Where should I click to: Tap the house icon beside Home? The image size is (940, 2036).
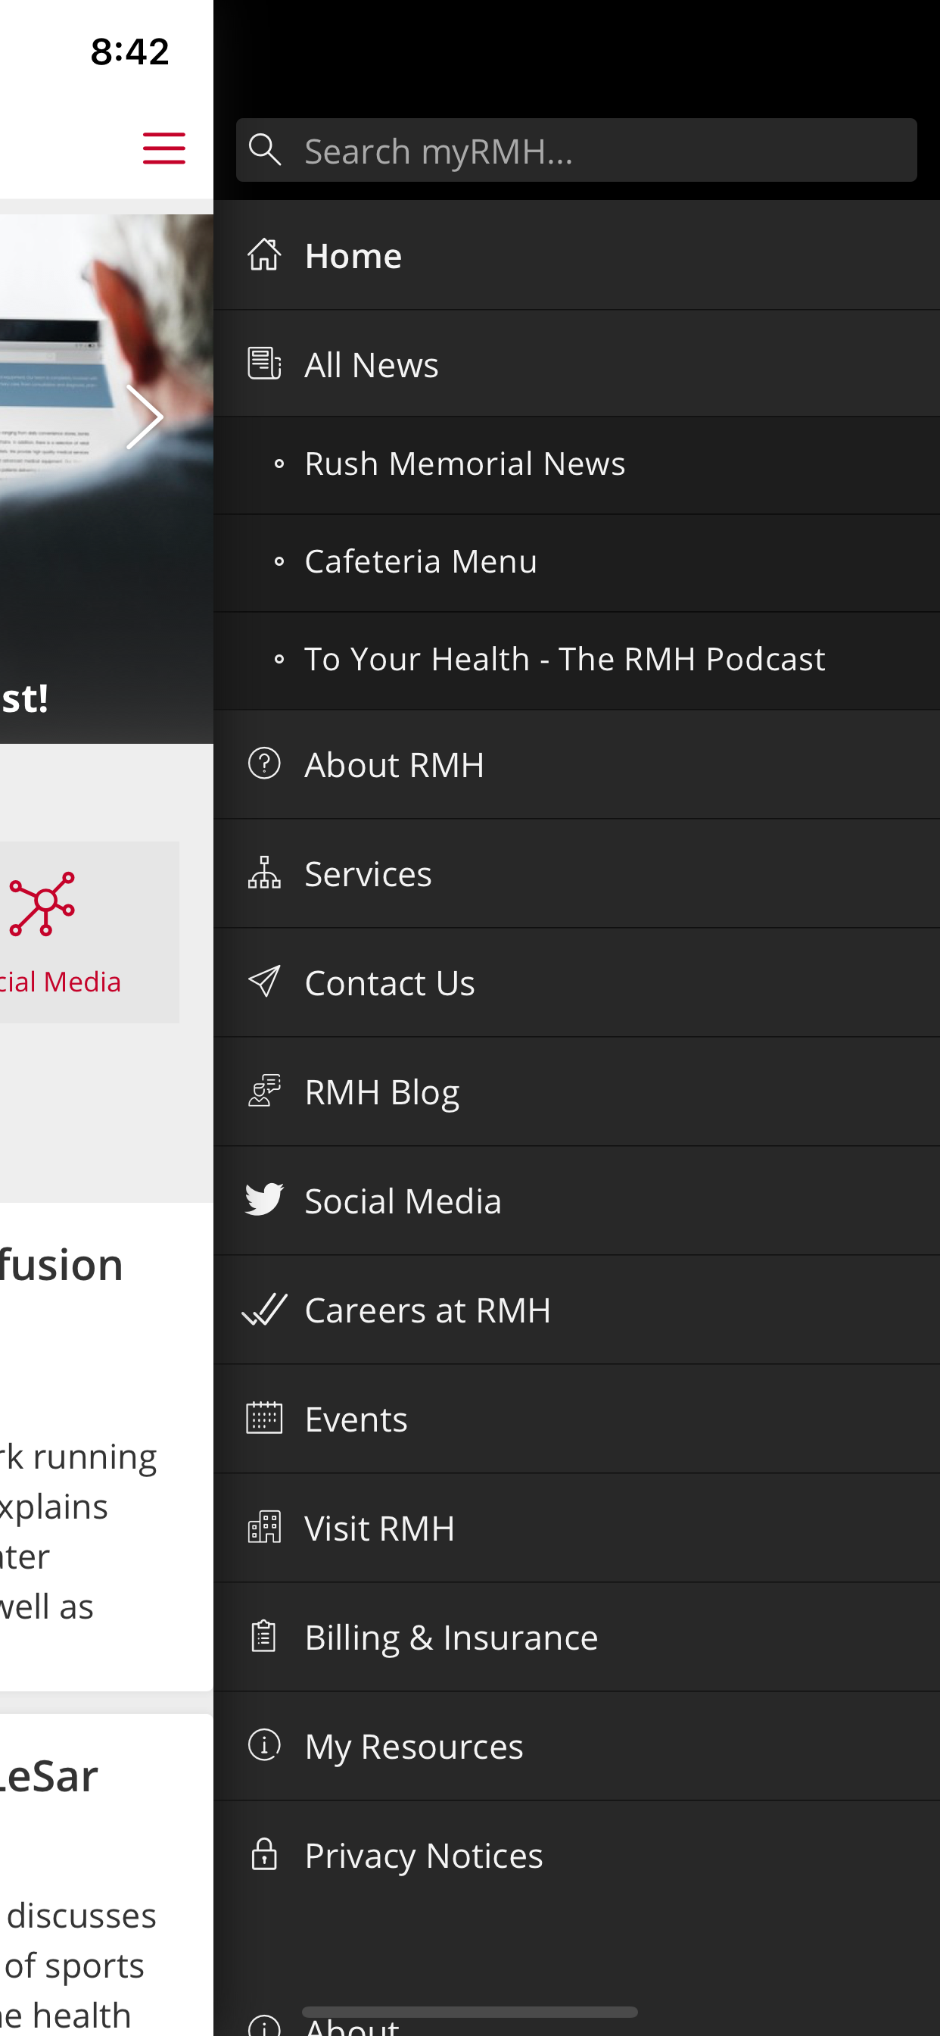[x=264, y=255]
